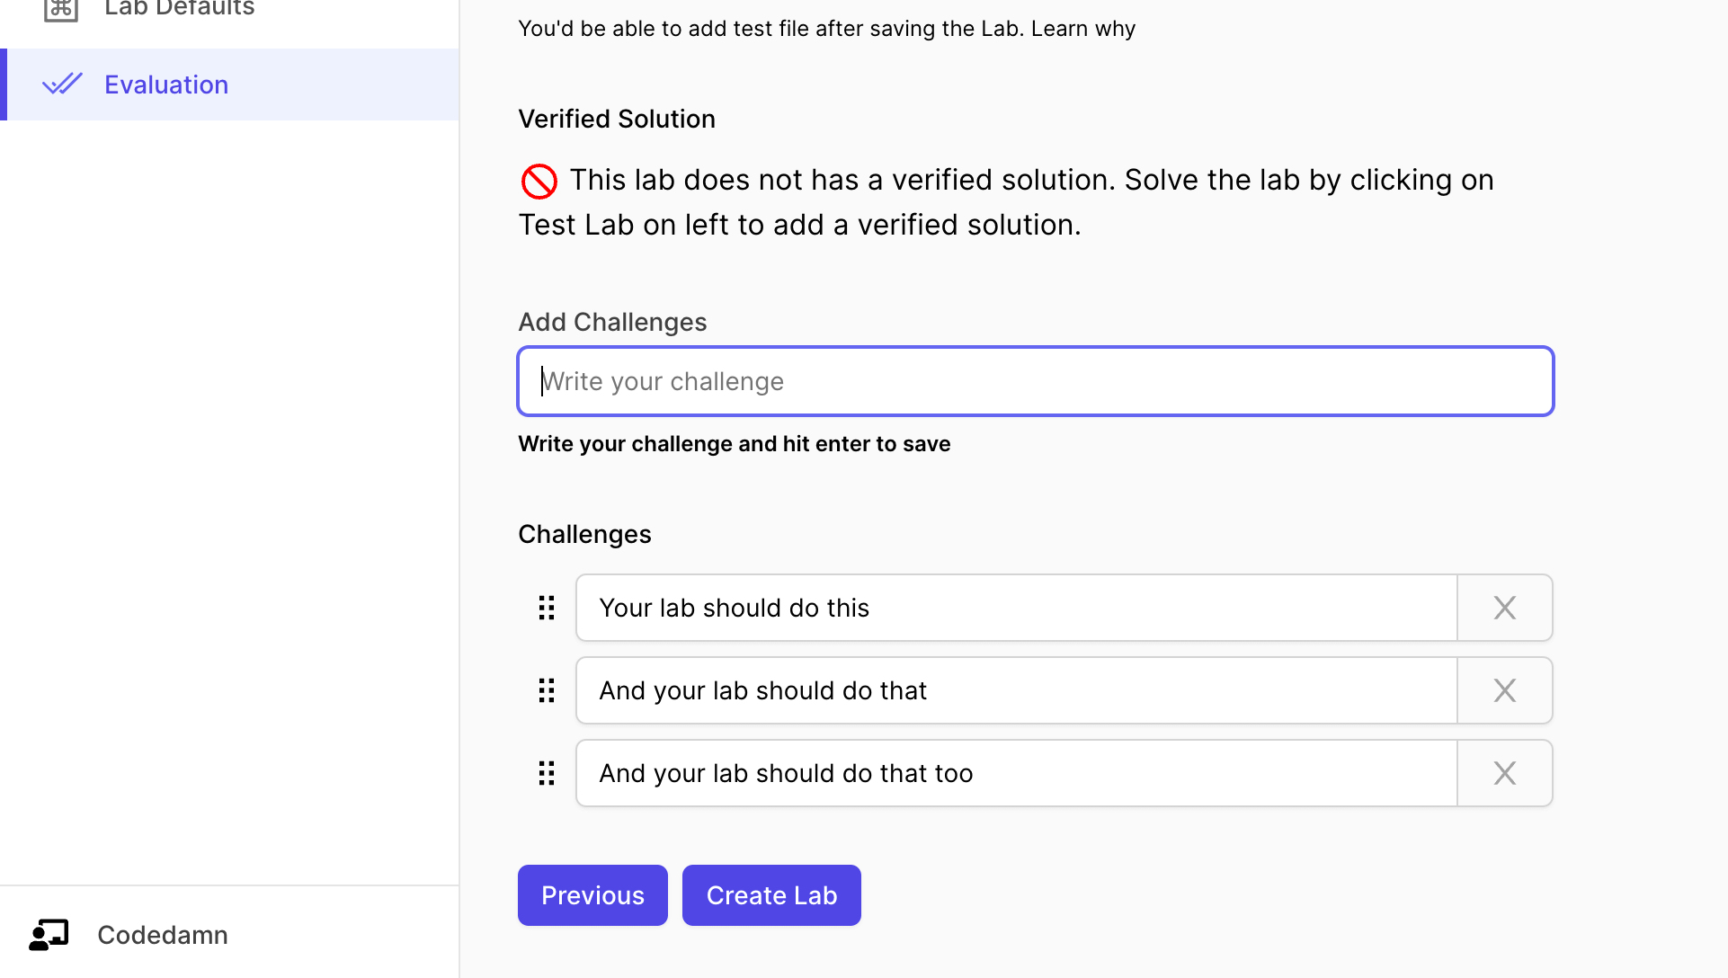This screenshot has height=978, width=1728.
Task: Click into 'And your lab should do that too' field
Action: (1016, 774)
